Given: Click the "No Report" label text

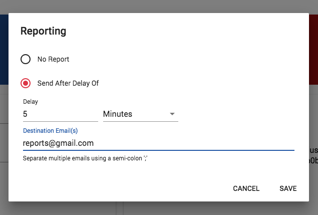Looking at the screenshot, I should pos(54,59).
